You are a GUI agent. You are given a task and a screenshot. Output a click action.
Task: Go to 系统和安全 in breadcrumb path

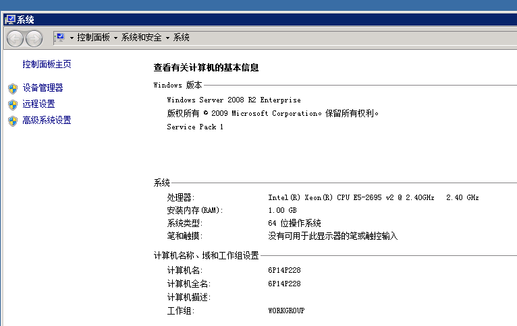click(x=141, y=38)
